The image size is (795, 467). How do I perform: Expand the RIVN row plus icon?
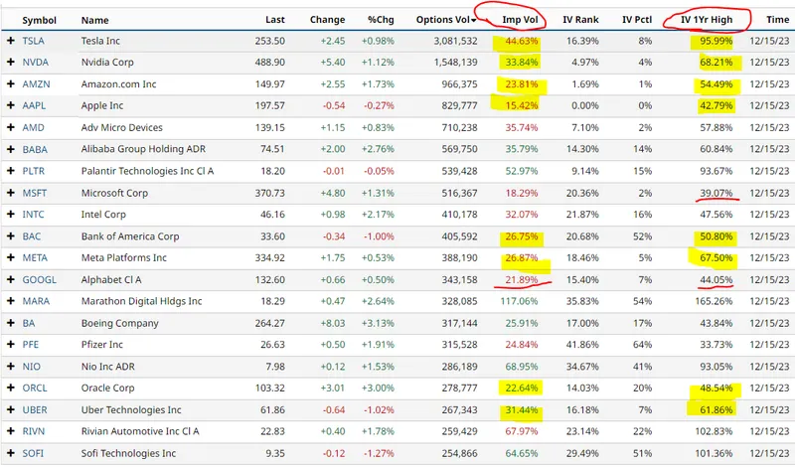[x=11, y=431]
